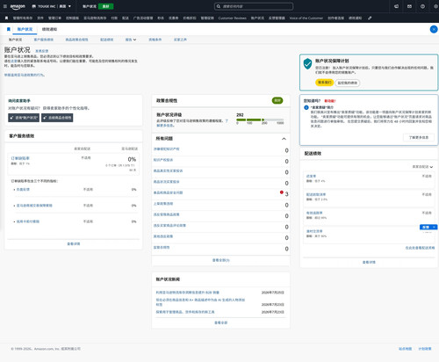Click the Amazon logo
439x362 pixels.
pyautogui.click(x=18, y=6)
